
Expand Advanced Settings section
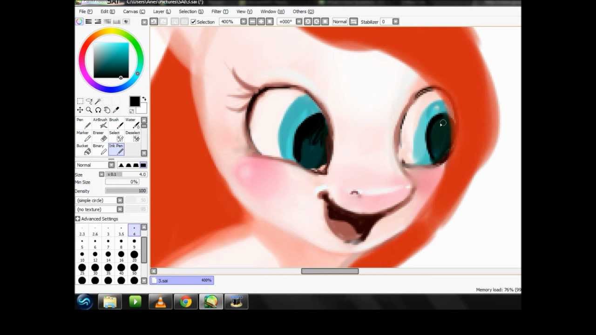pyautogui.click(x=77, y=219)
